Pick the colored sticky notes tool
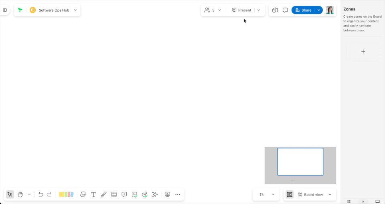385x204 pixels. [66, 194]
